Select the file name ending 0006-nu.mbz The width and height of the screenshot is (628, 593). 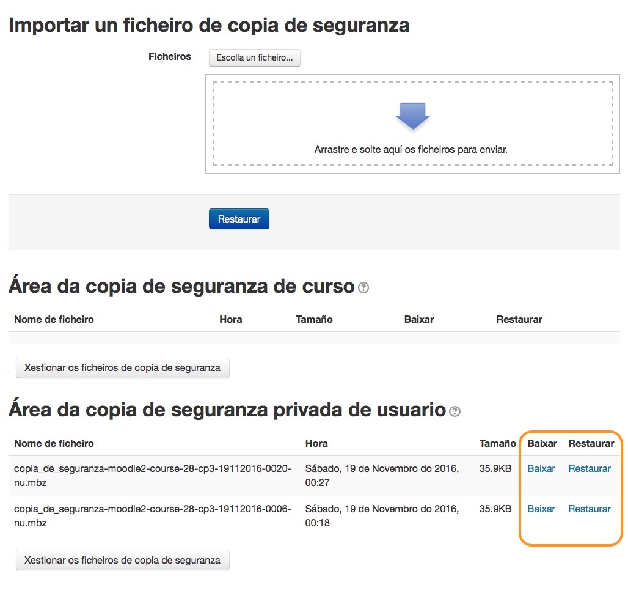point(152,515)
